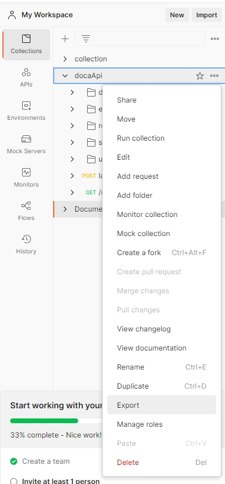Expand the folder chevron starting with 'u'
The height and width of the screenshot is (484, 225).
[x=72, y=159]
